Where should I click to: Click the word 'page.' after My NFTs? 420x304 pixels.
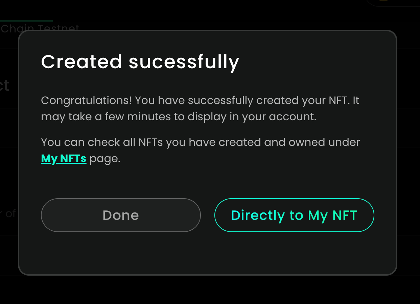click(105, 159)
